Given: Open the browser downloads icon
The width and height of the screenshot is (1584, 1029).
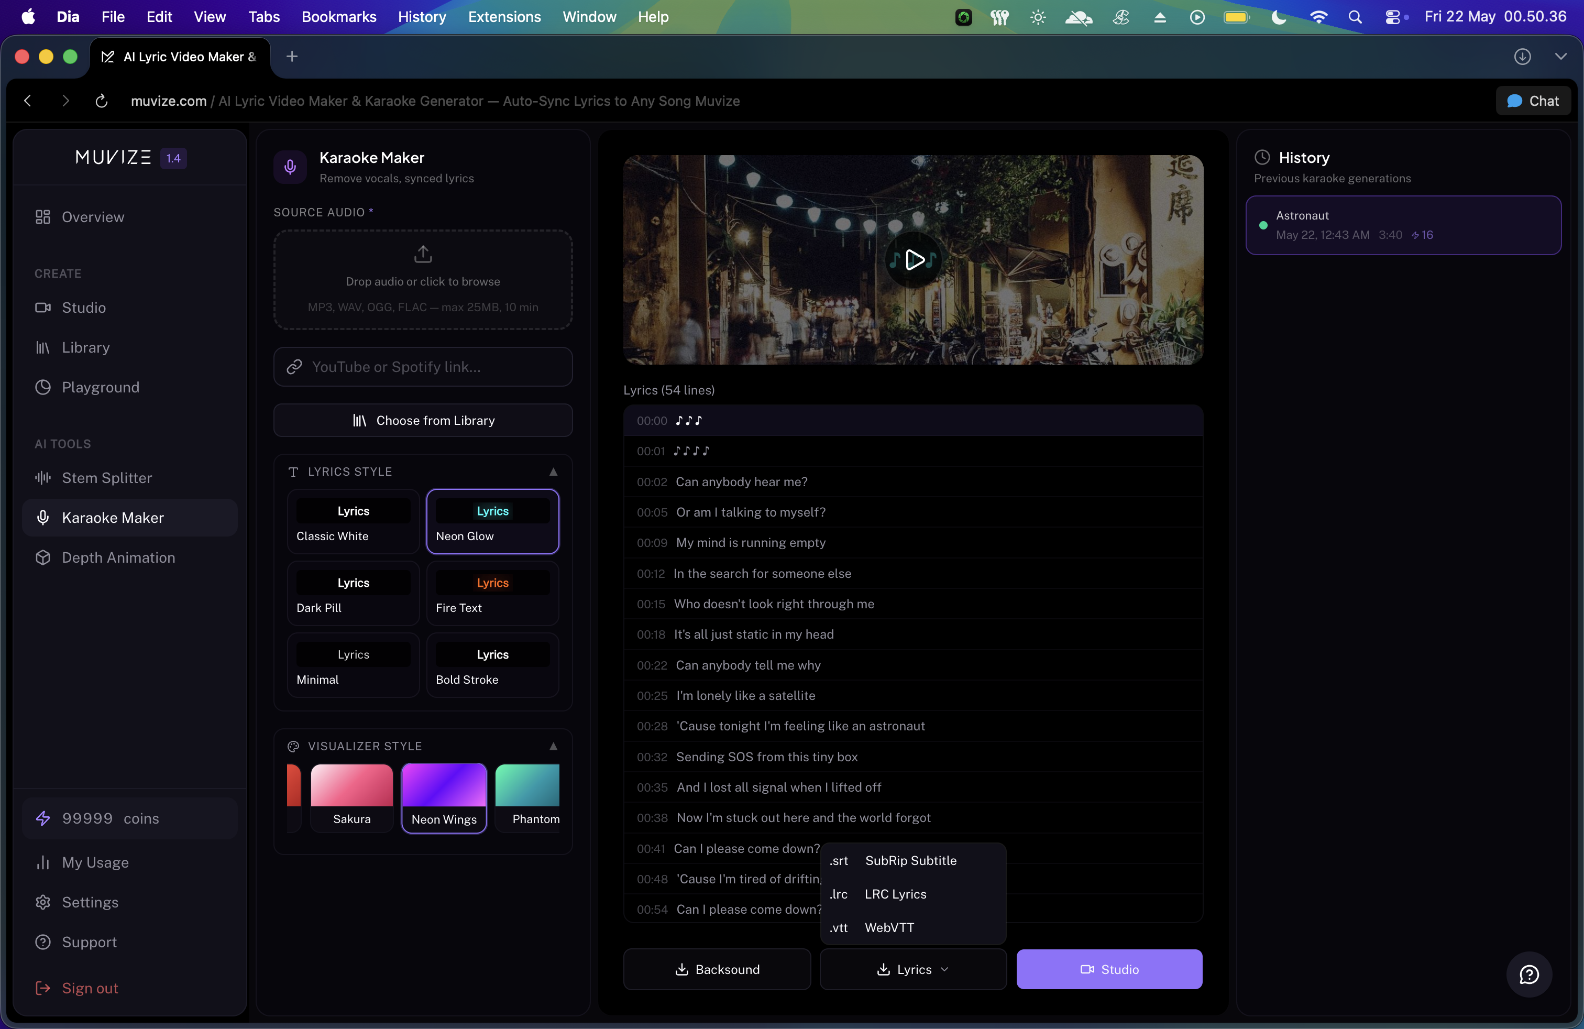Looking at the screenshot, I should pyautogui.click(x=1522, y=57).
